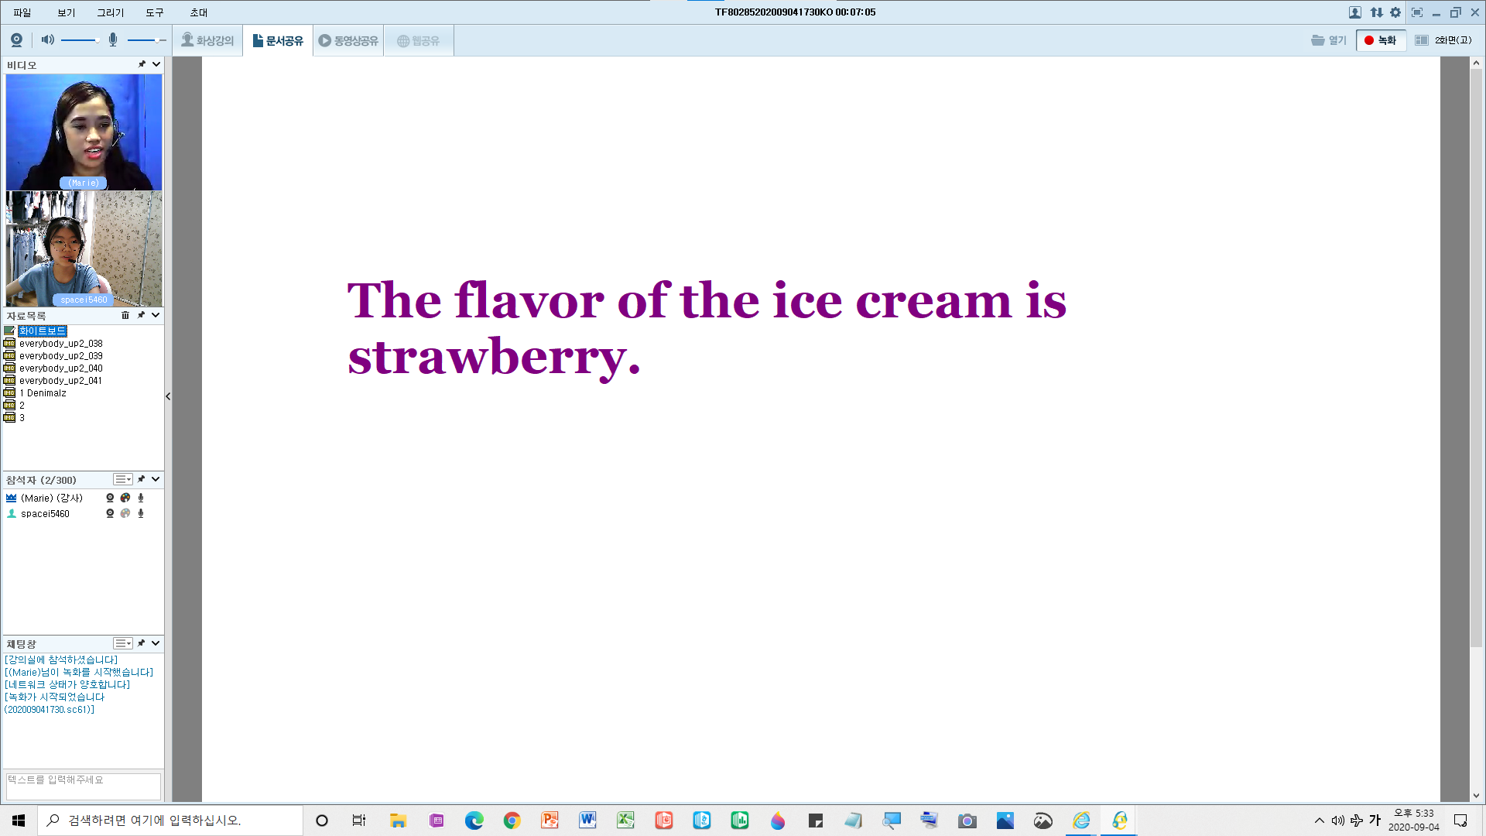
Task: Toggle spacei5460's microphone icon
Action: click(141, 513)
